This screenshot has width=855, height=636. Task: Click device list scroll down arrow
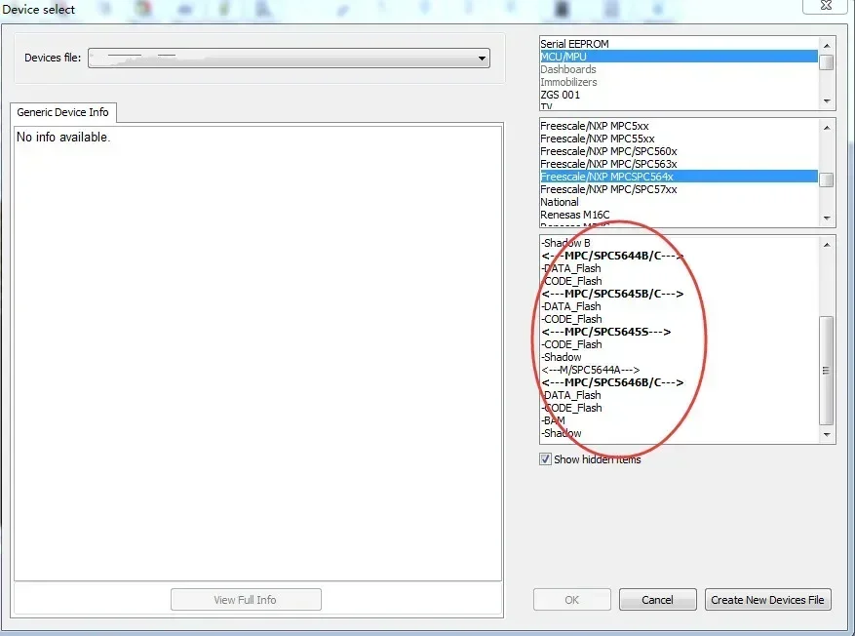pyautogui.click(x=827, y=435)
